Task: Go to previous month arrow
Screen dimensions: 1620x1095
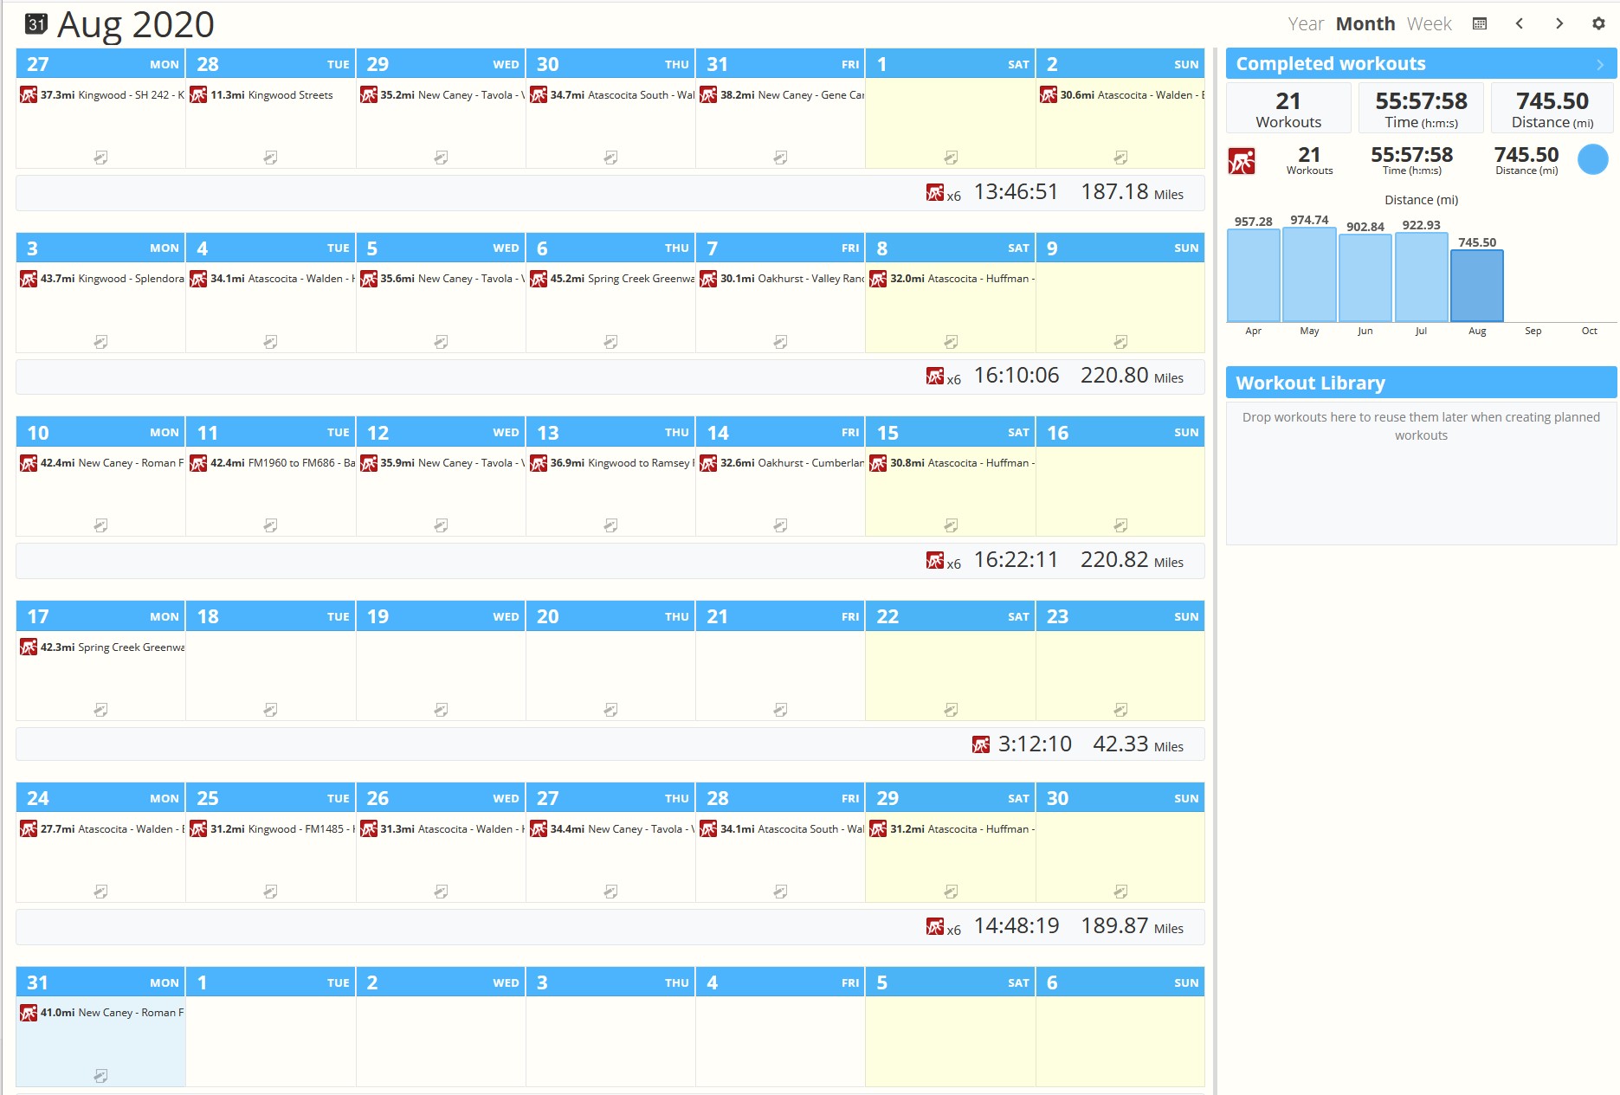Action: point(1520,24)
